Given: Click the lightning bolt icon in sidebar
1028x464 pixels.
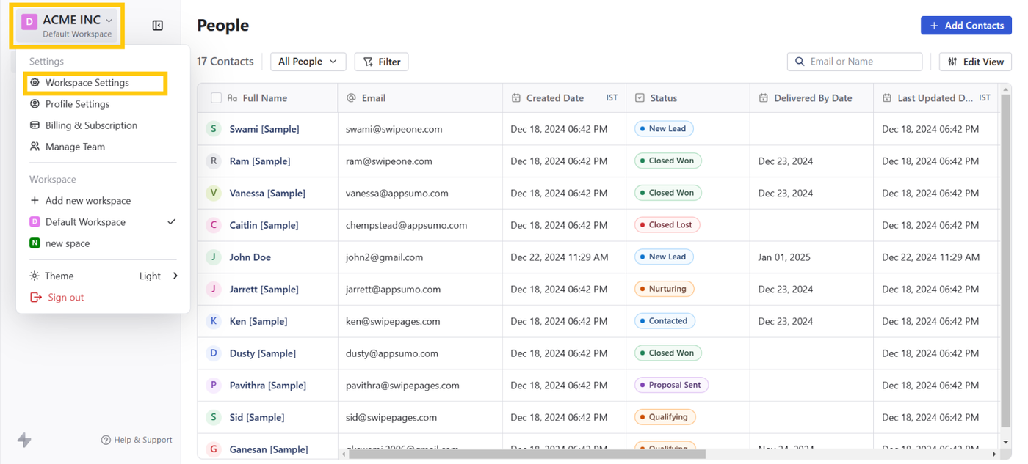Looking at the screenshot, I should tap(24, 440).
